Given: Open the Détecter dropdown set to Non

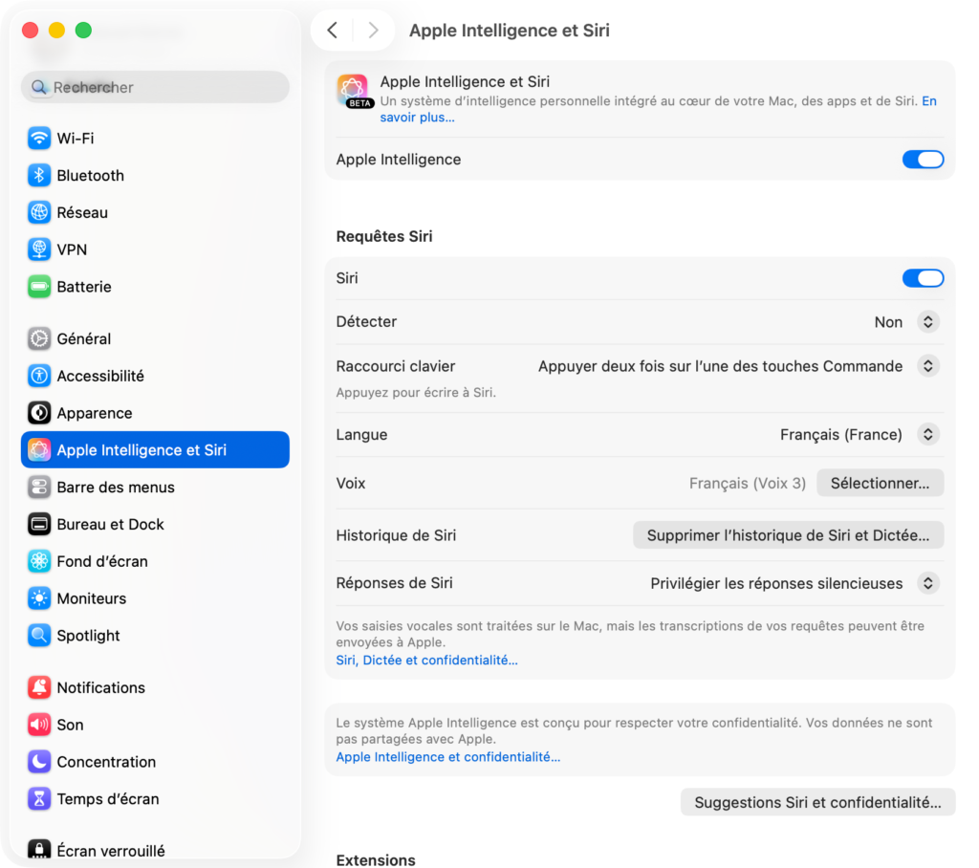Looking at the screenshot, I should coord(927,322).
